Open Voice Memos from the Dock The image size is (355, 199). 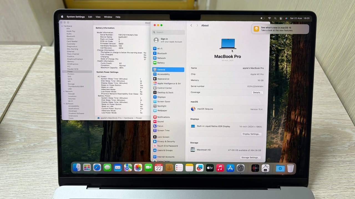[255, 168]
